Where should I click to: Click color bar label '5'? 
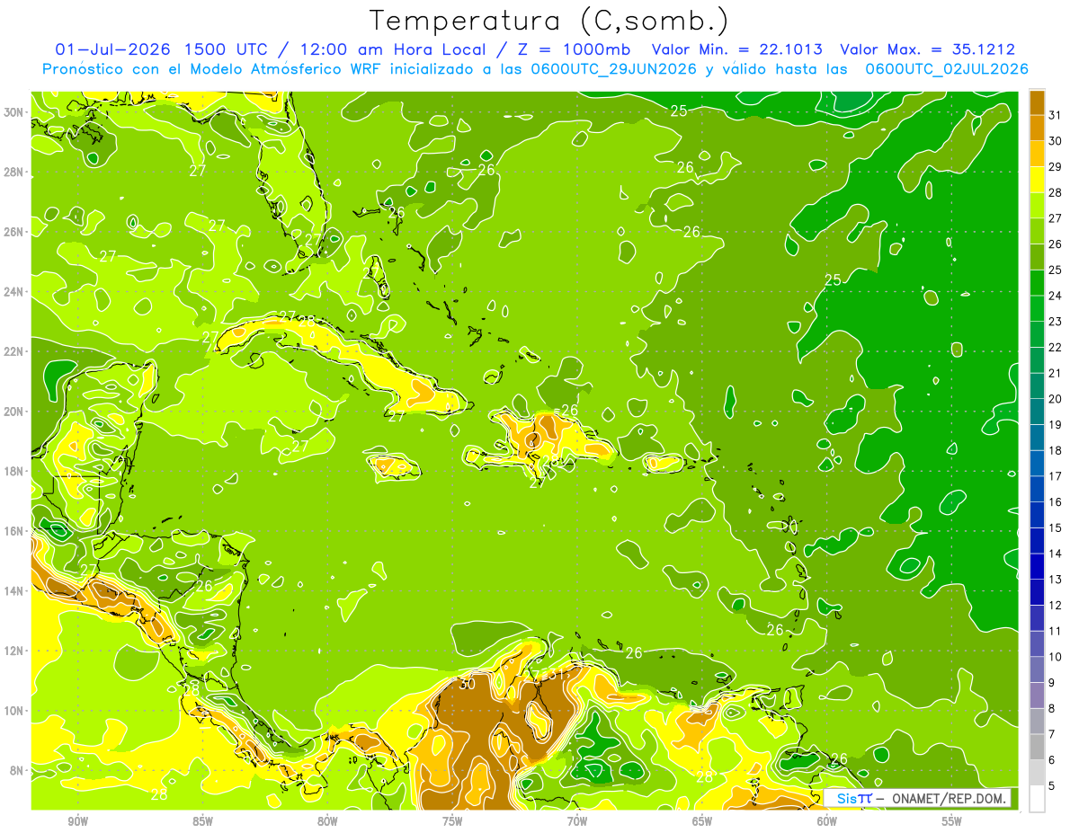point(1052,786)
